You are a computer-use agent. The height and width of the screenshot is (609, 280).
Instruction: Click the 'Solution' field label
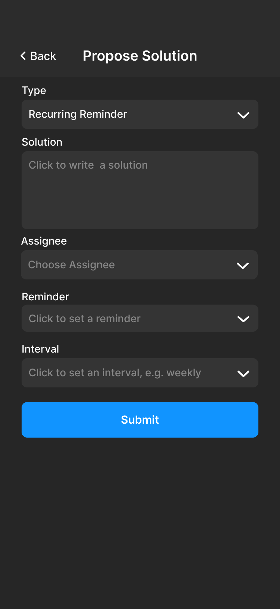click(42, 142)
